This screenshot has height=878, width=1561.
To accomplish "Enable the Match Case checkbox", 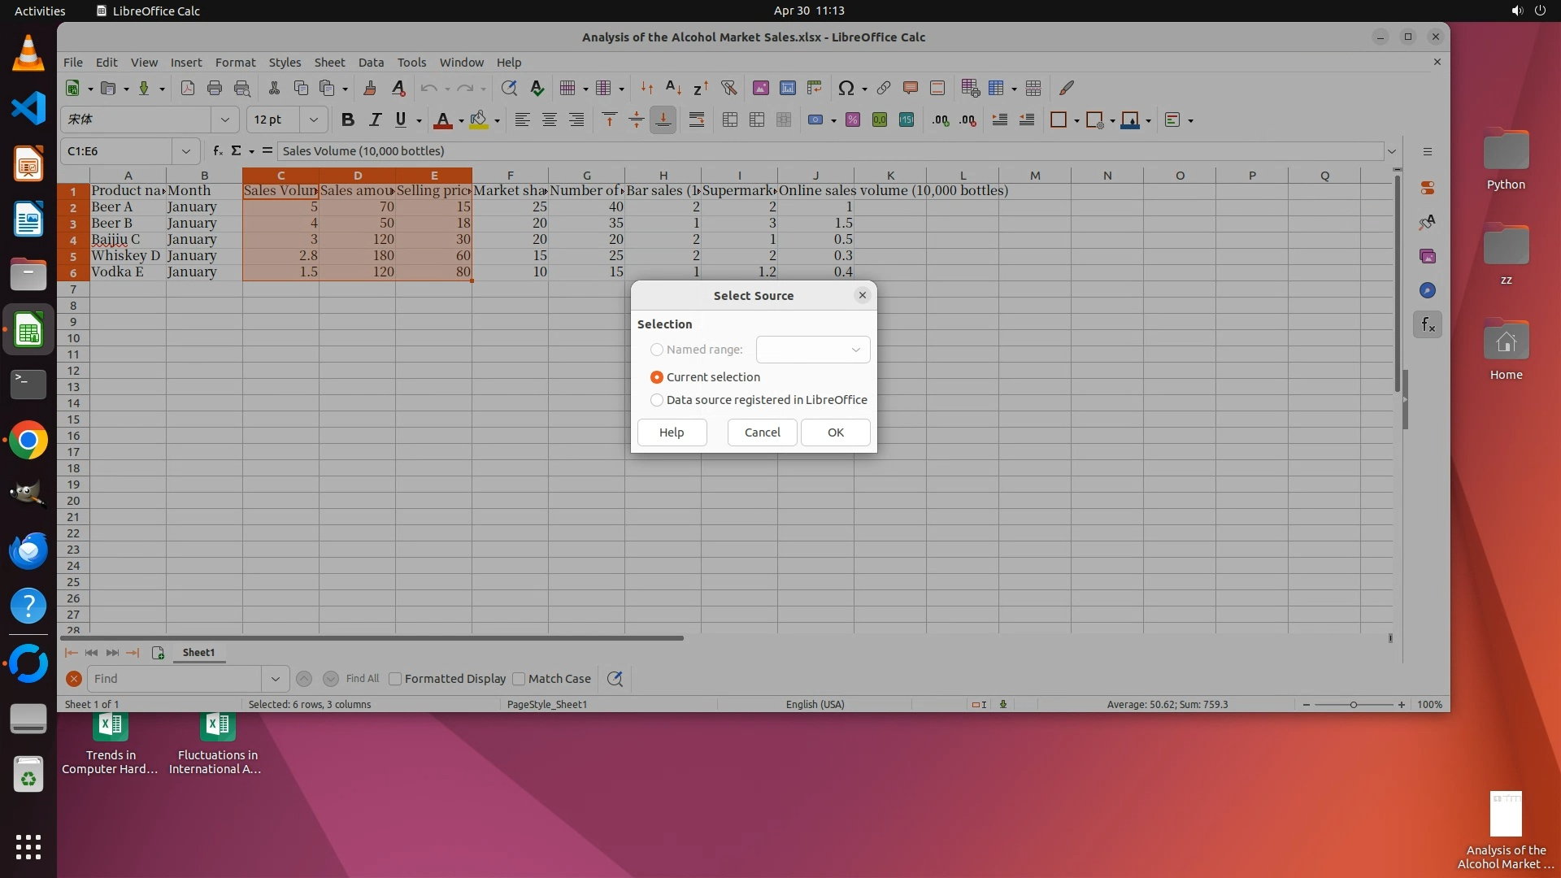I will pyautogui.click(x=519, y=679).
